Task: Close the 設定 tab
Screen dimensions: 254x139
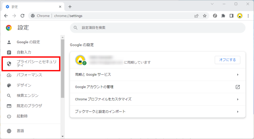Action: coord(60,7)
